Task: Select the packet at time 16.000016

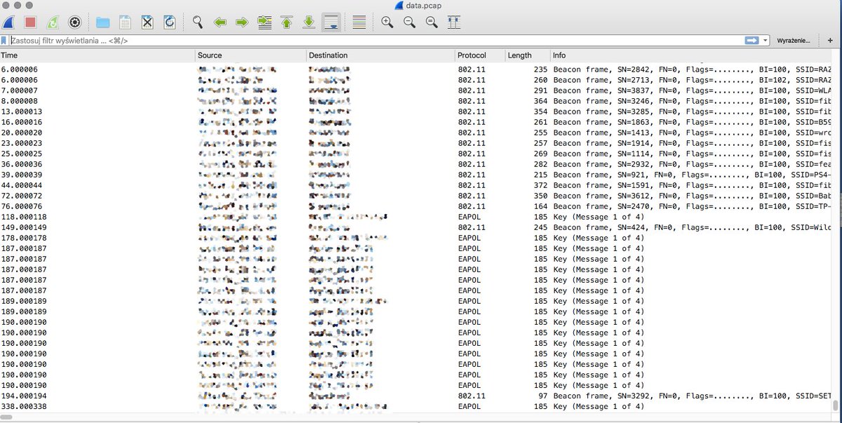Action: [x=417, y=122]
